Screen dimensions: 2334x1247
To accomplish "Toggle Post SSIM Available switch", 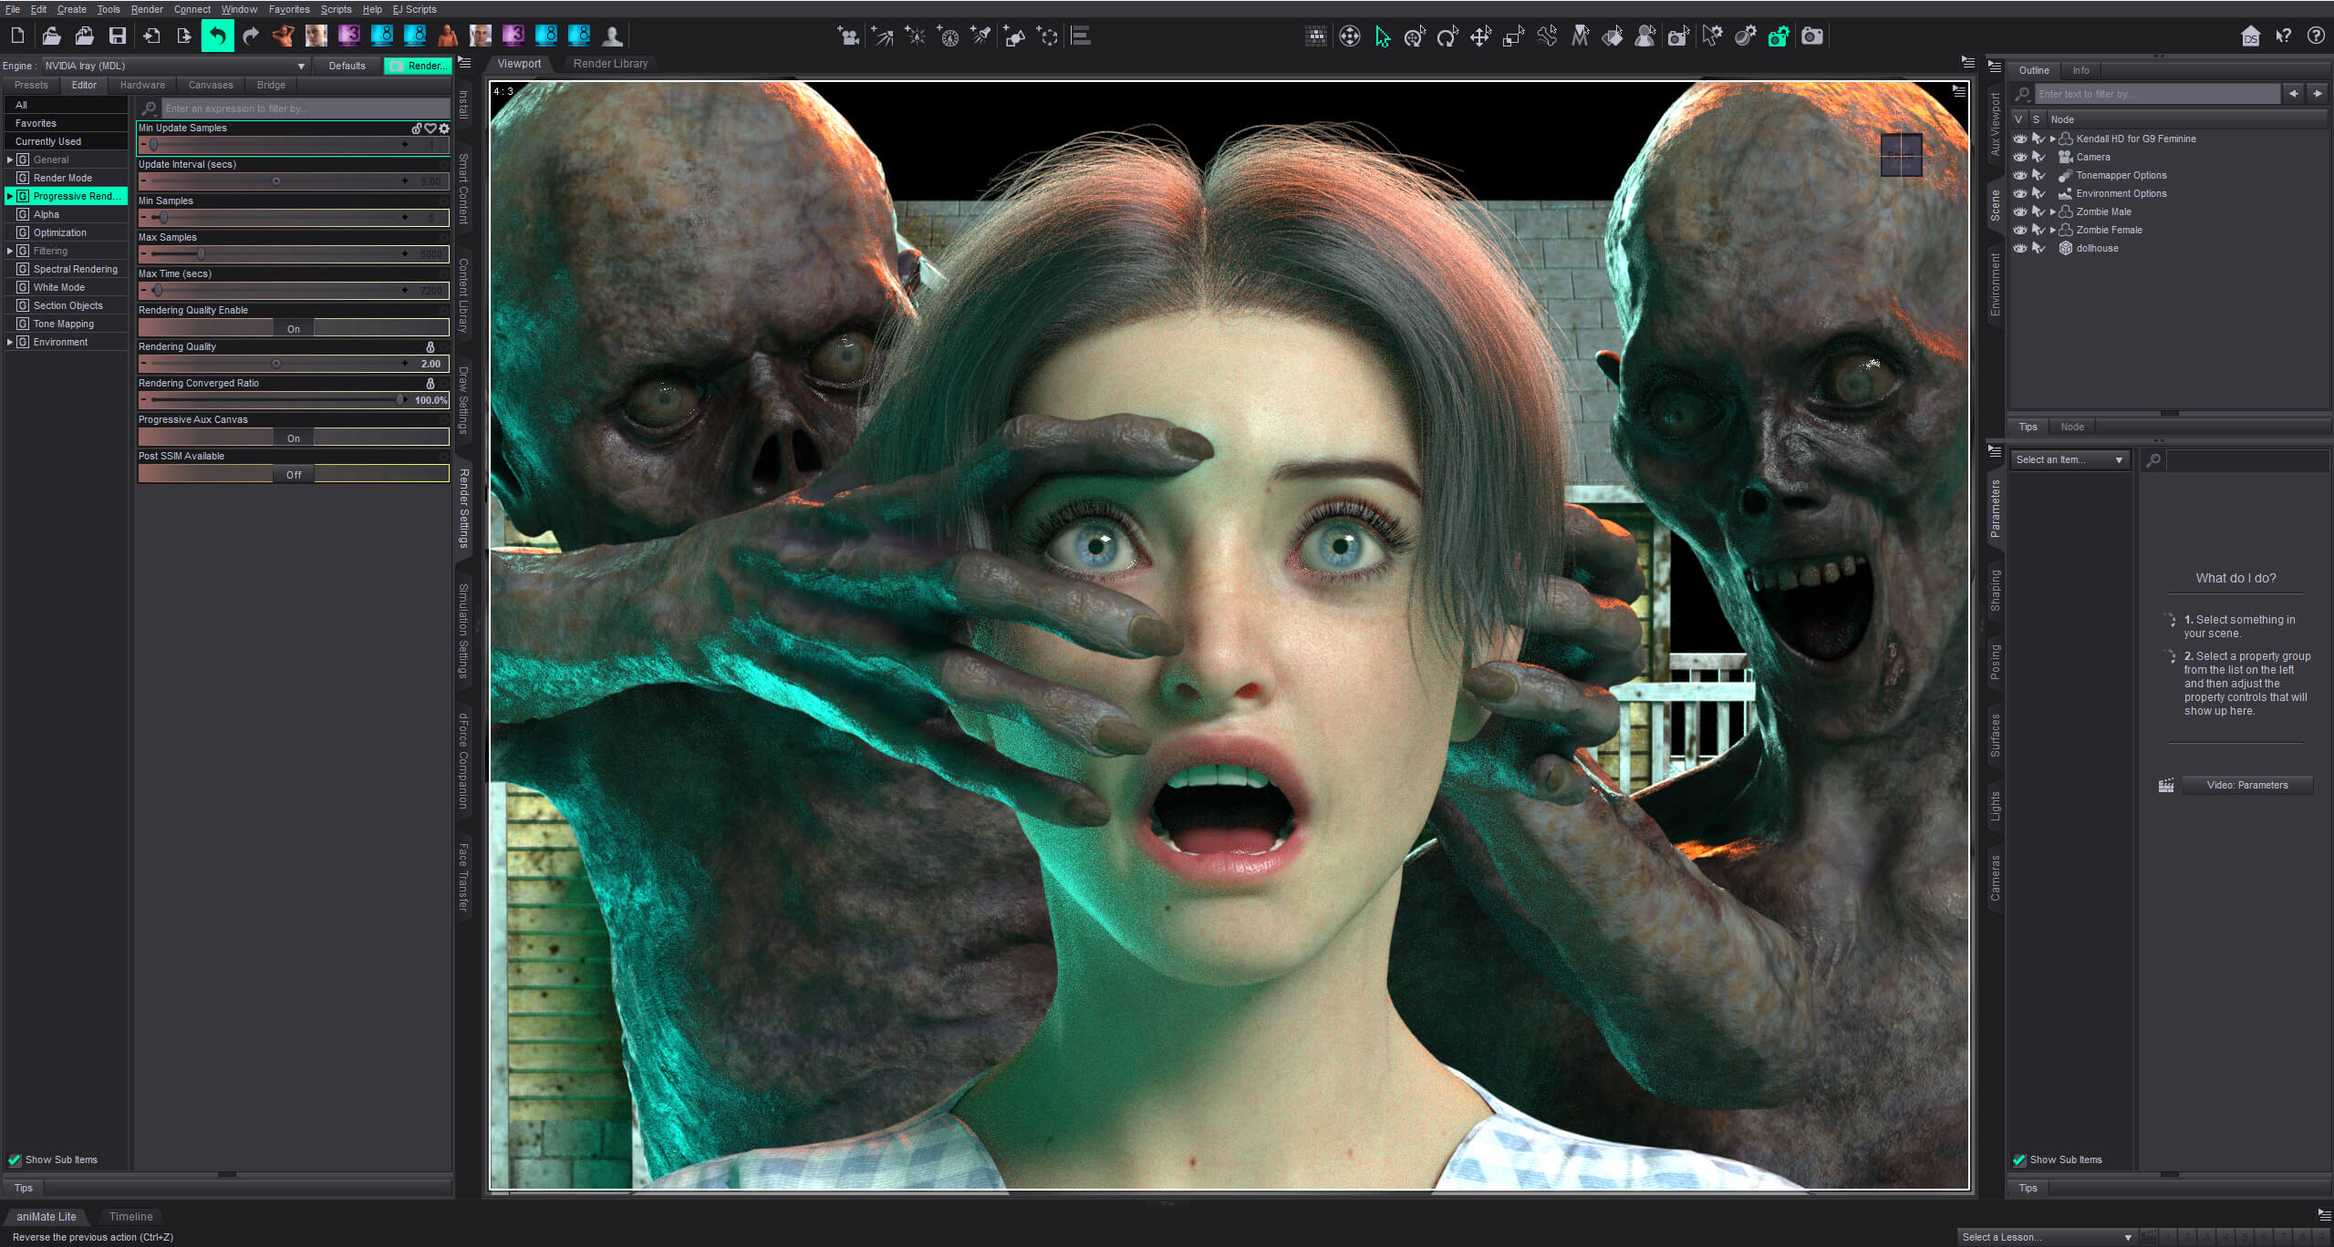I will point(294,474).
